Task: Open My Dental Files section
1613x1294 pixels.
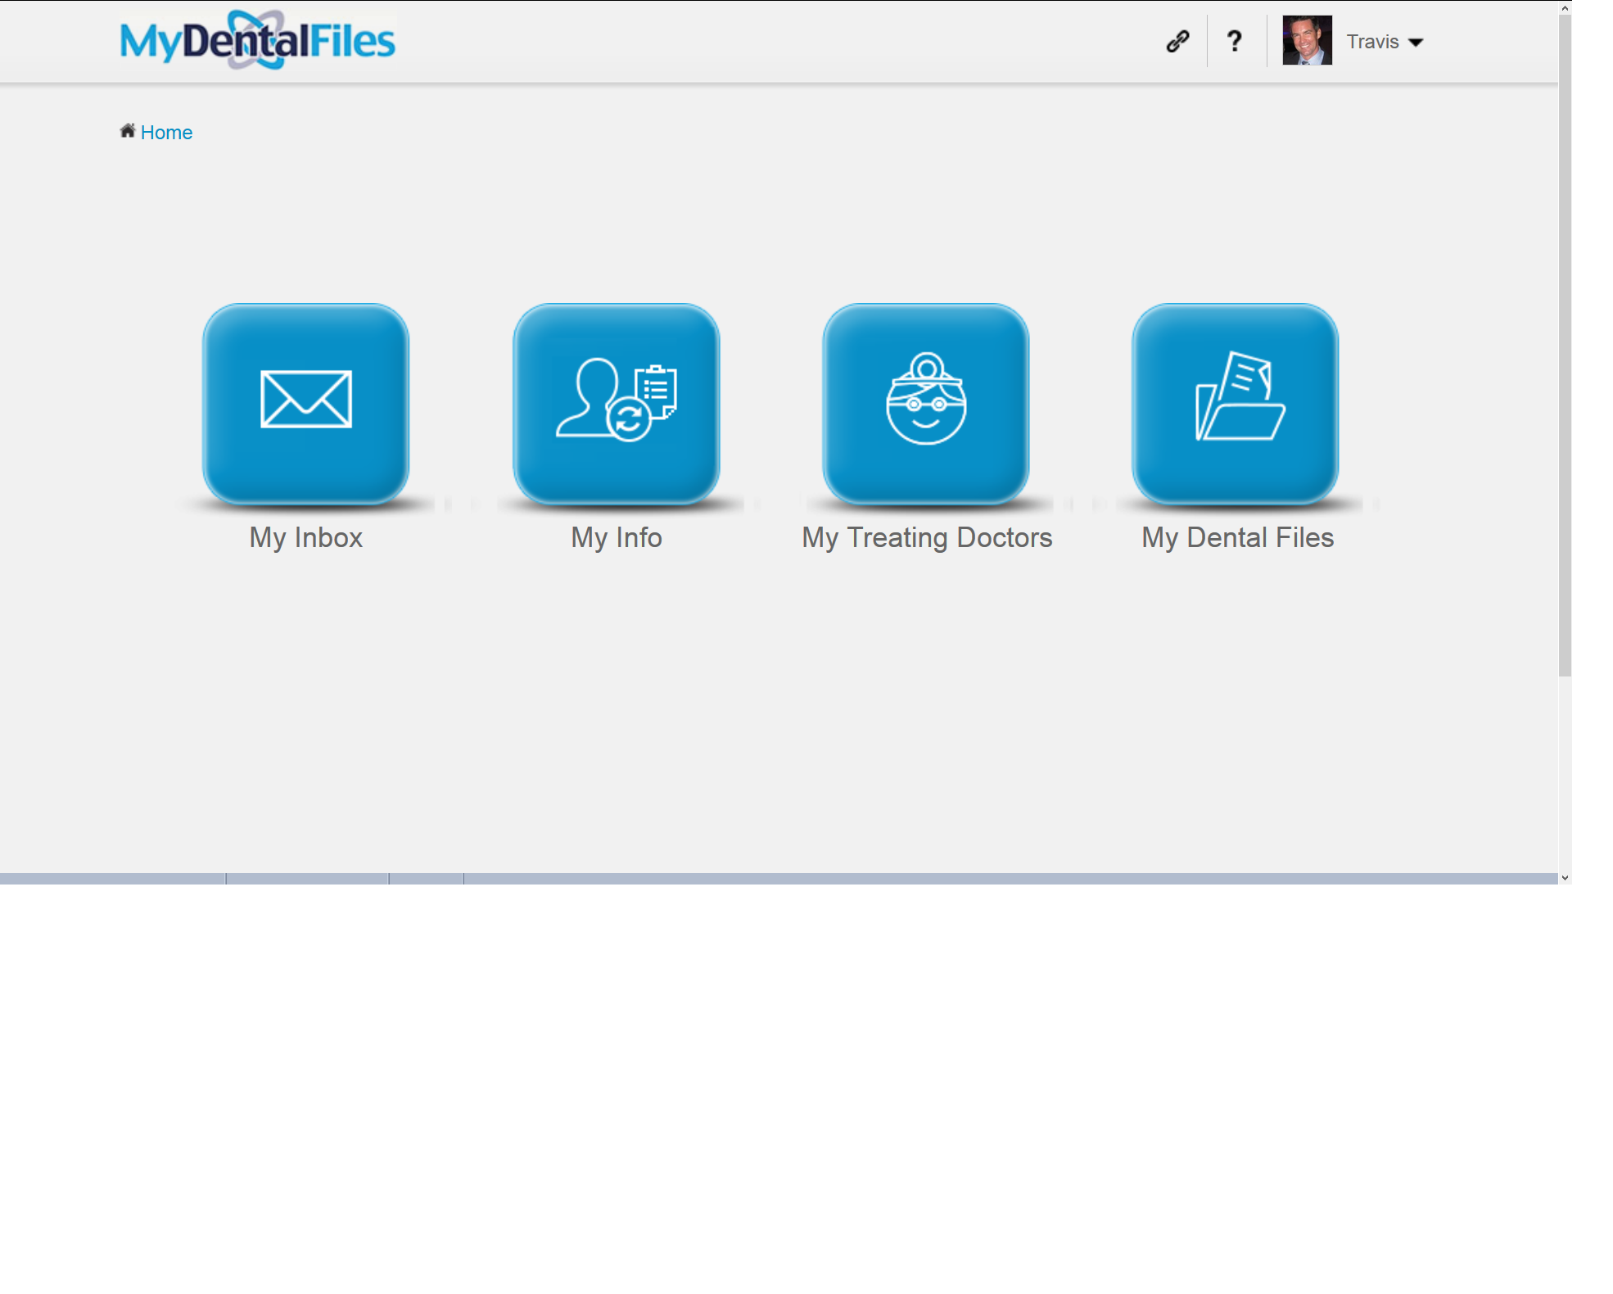Action: [x=1237, y=407]
